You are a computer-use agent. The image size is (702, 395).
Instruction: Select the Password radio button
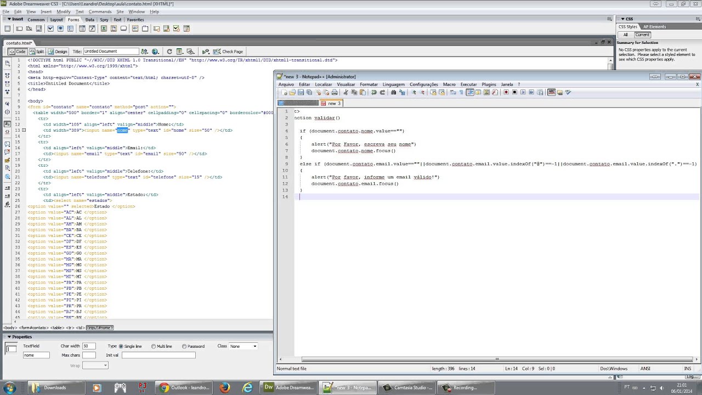click(x=184, y=347)
